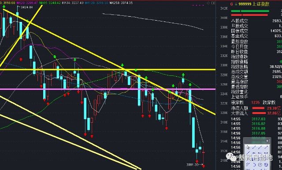This screenshot has width=282, height=170.
Task: Click the MA250: 3374.35 indicator label
Action: click(121, 3)
